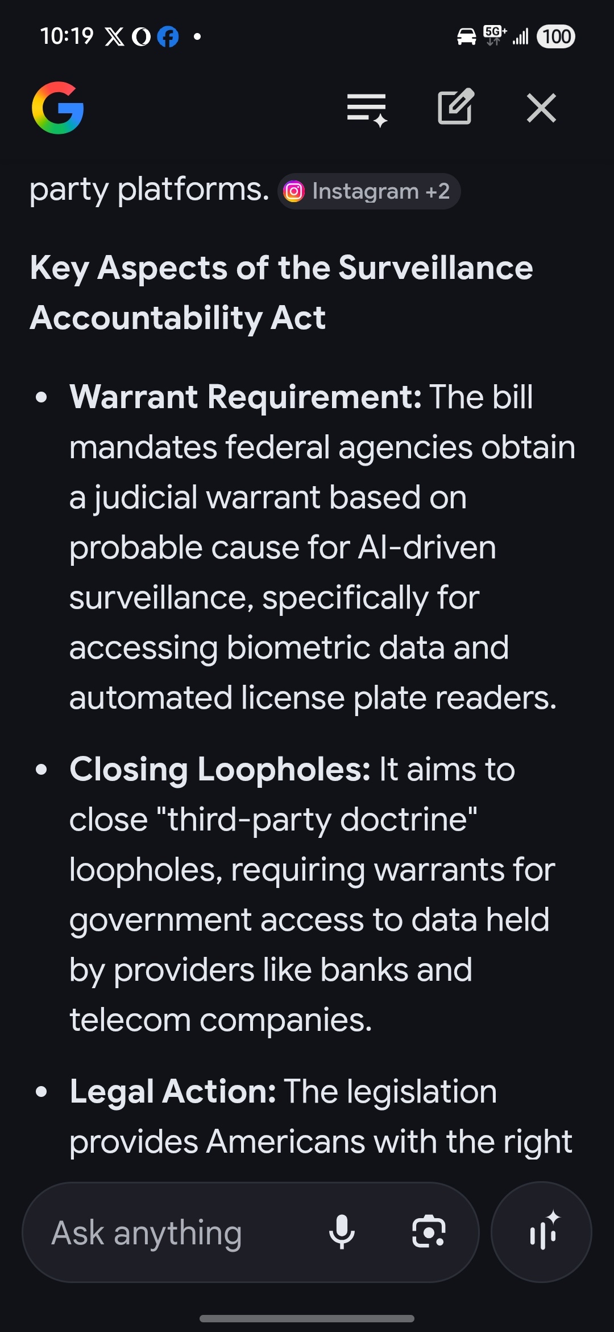Tap the X notification icon in status bar

tap(114, 37)
